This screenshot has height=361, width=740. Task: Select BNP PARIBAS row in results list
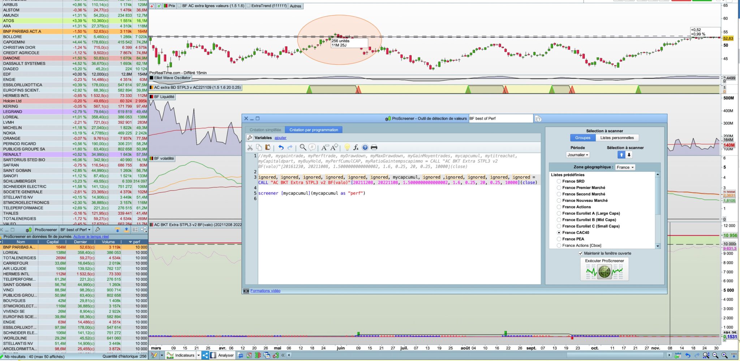click(x=74, y=247)
